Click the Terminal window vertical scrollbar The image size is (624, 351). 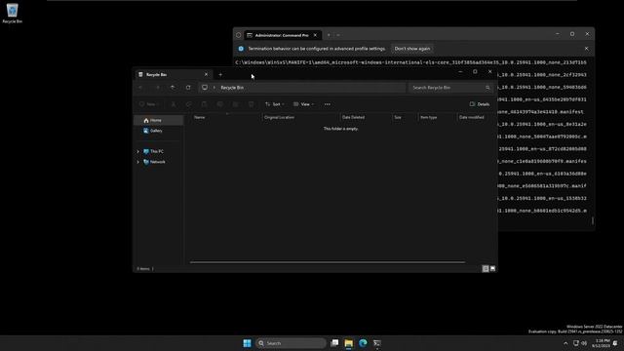click(x=593, y=220)
